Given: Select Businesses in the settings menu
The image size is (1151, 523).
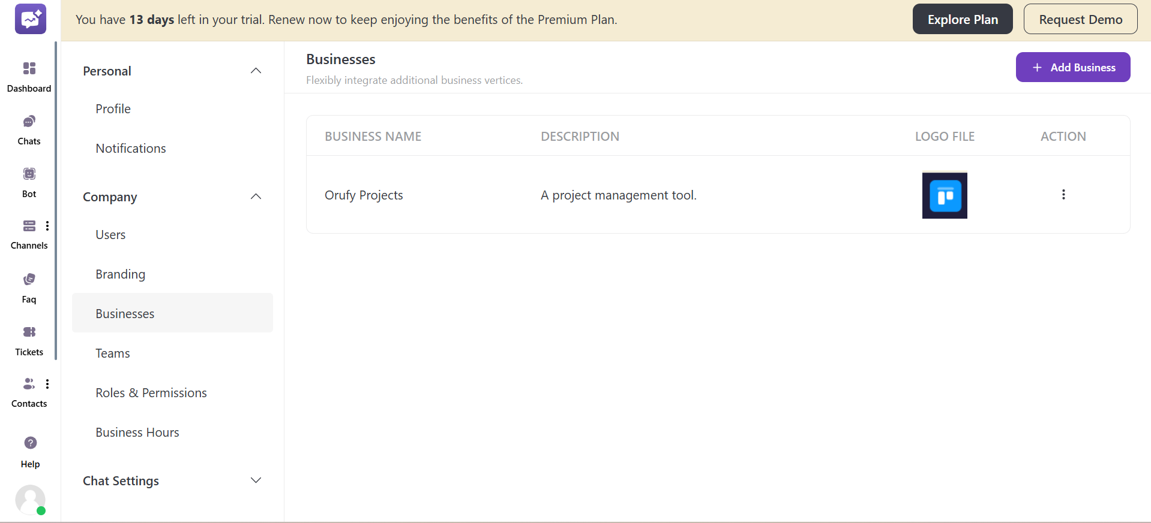Looking at the screenshot, I should pyautogui.click(x=172, y=313).
